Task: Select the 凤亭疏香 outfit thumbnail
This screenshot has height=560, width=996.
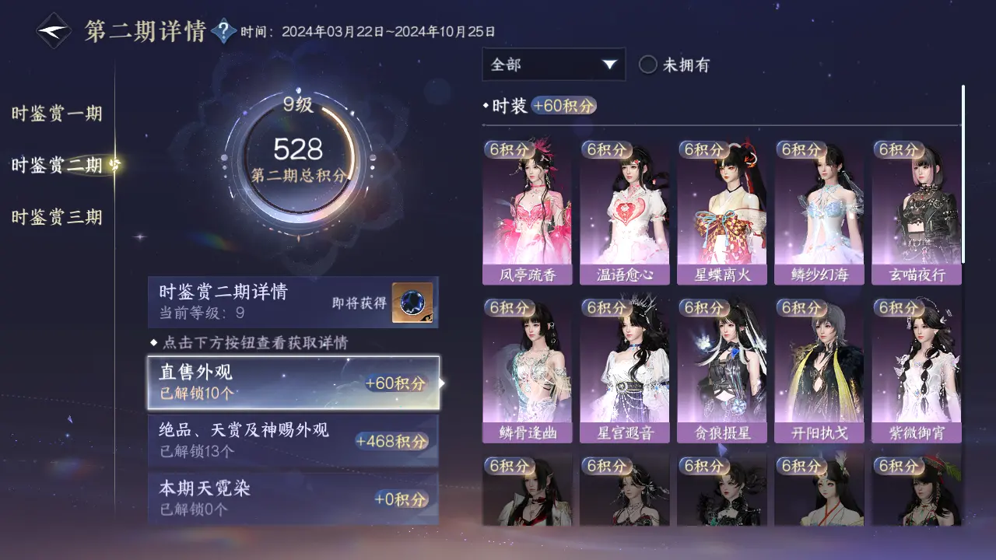Action: (527, 212)
